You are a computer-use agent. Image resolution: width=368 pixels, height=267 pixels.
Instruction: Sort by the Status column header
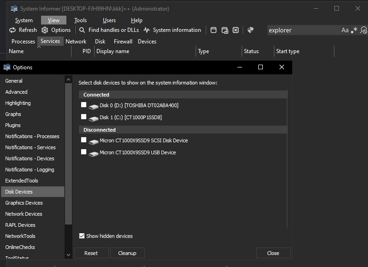[258, 51]
